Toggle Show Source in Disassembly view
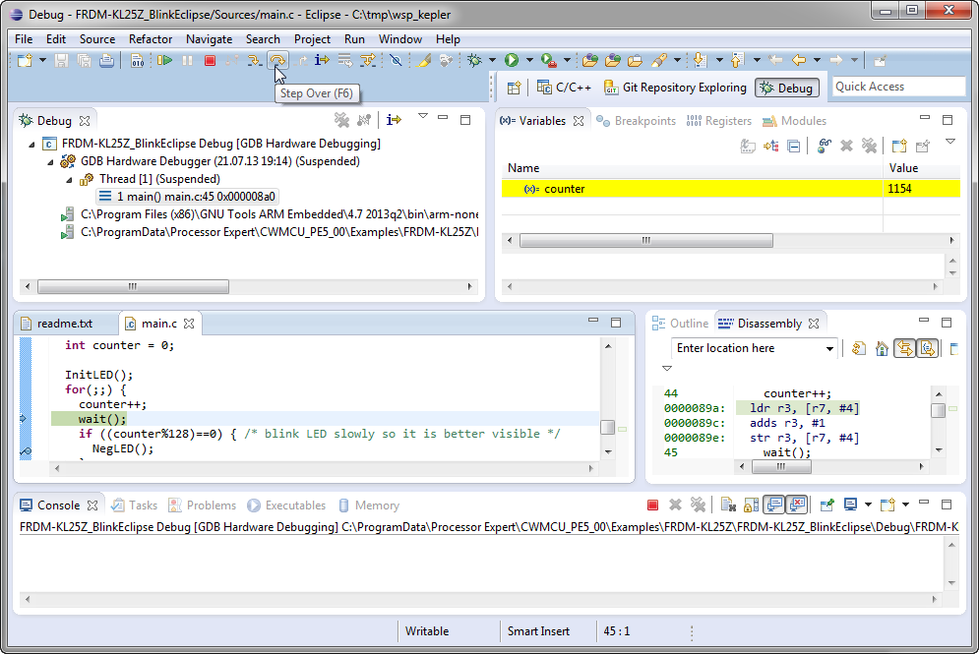 (x=927, y=348)
